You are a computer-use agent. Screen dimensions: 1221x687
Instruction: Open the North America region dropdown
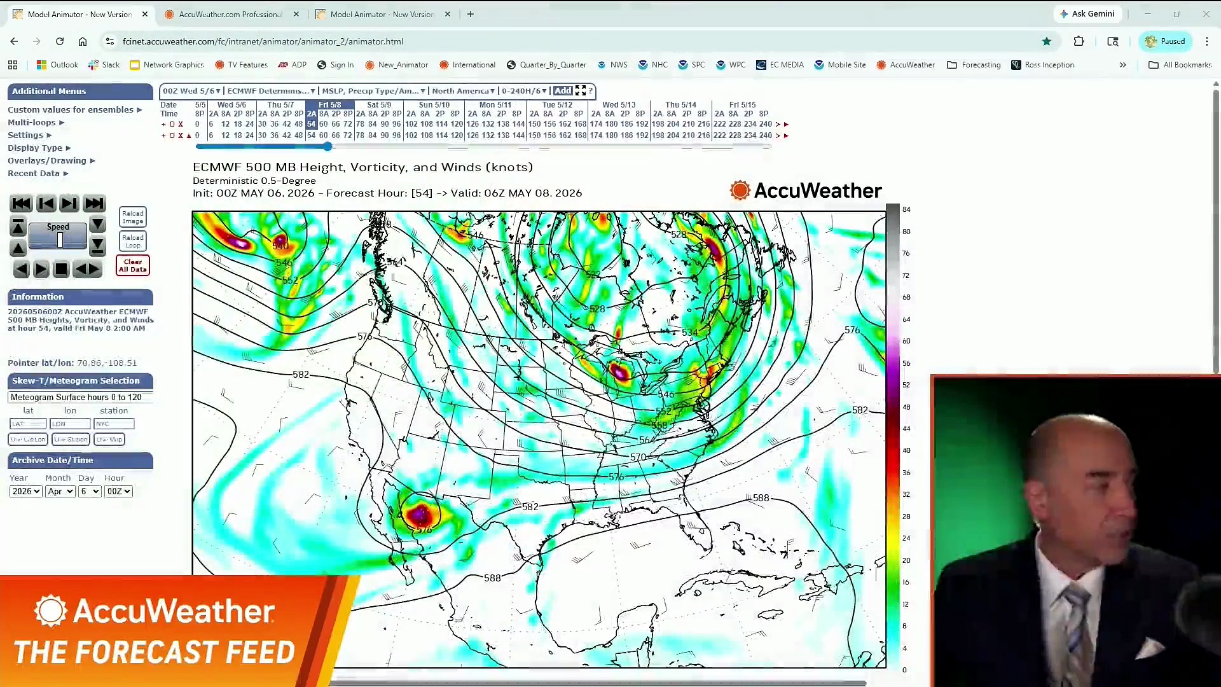coord(463,91)
